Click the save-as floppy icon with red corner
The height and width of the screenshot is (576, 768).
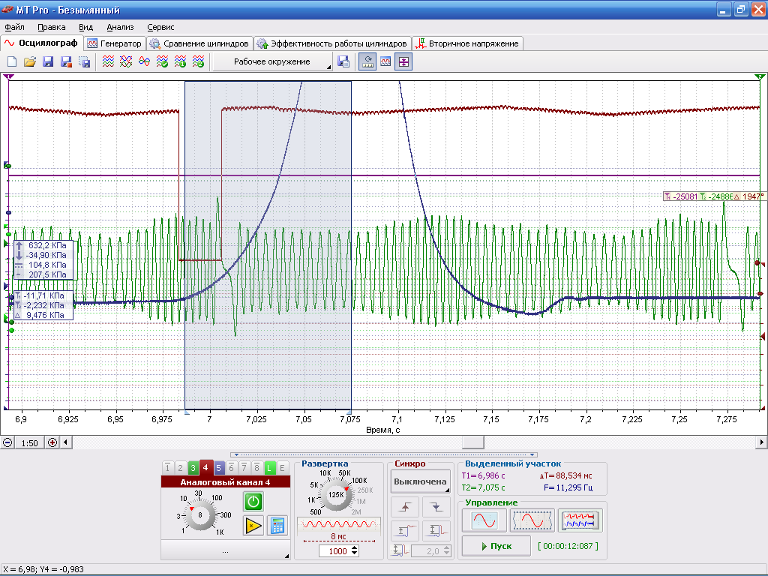(66, 61)
